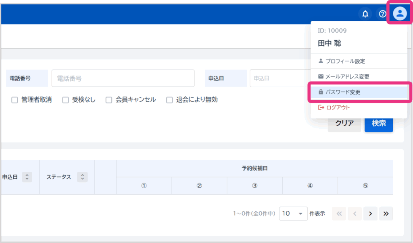Toggle the 会員キャンセル checkbox
This screenshot has width=413, height=243.
tap(109, 100)
